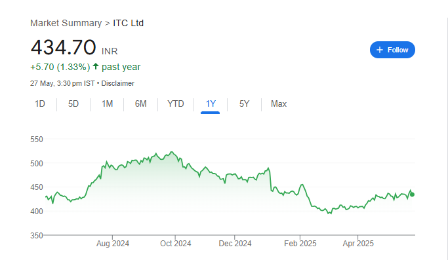Click the Oct 2024 axis label
The width and height of the screenshot is (448, 260).
point(175,244)
